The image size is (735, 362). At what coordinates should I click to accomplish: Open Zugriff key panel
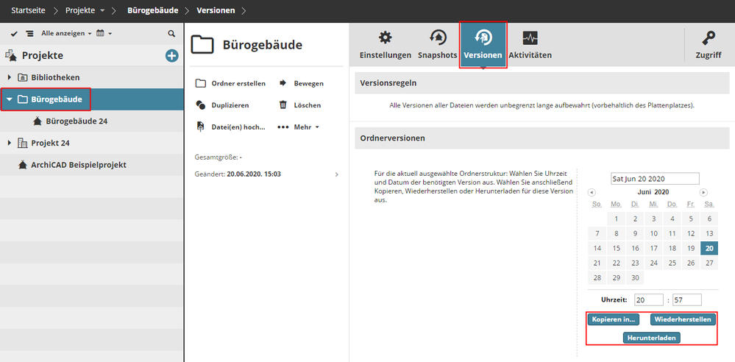pos(709,46)
